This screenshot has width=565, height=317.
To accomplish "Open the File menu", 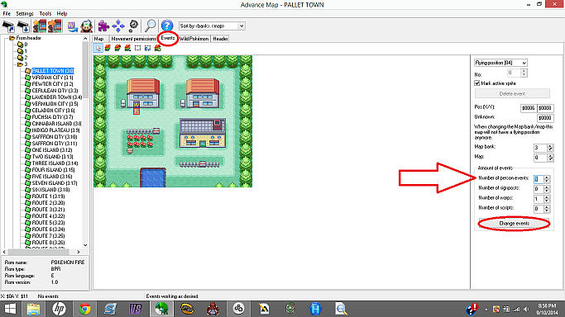I will [7, 13].
